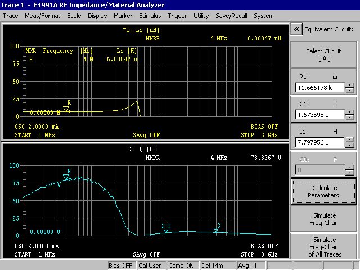Decrease R1 value with down arrow
Image resolution: width=360 pixels, height=270 pixels.
pos(350,91)
